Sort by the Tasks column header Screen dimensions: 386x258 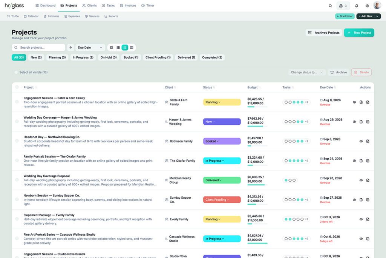288,88
